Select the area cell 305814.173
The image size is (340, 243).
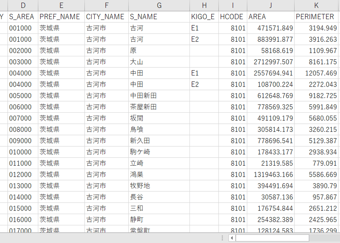pos(270,130)
